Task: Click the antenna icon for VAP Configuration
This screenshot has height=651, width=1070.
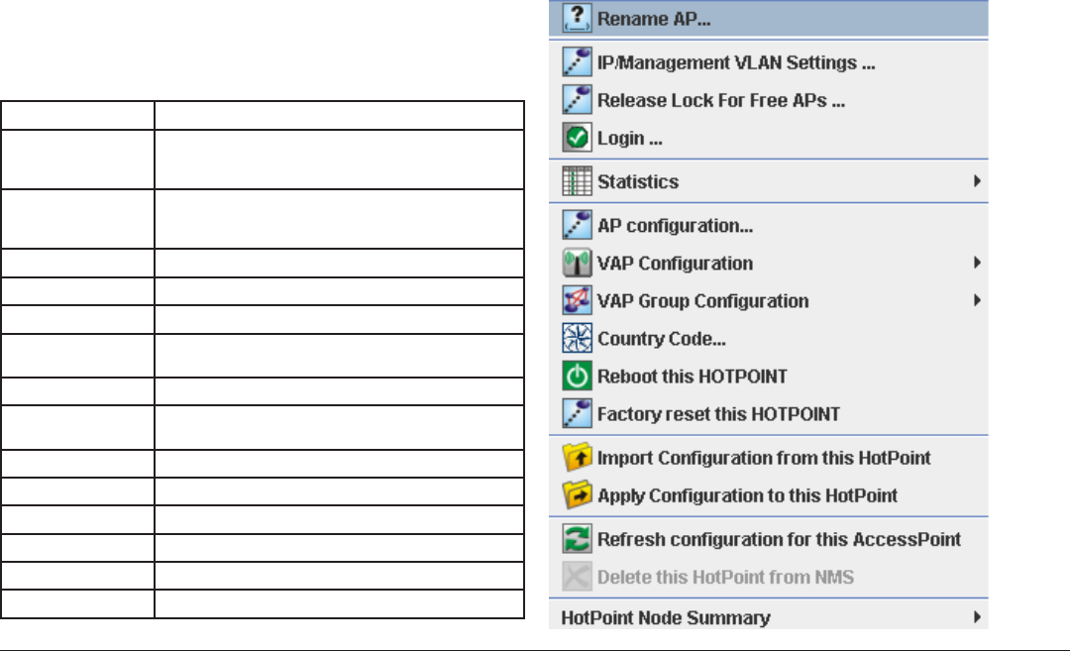Action: point(577,263)
